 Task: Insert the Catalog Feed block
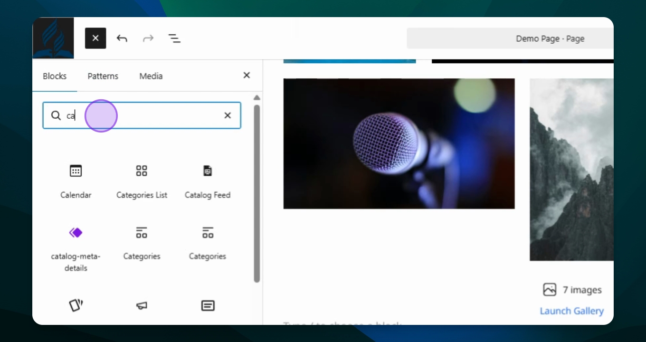[208, 181]
